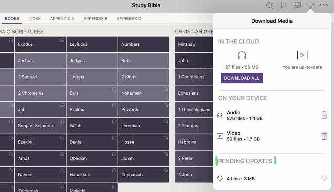Switch to the APPENDIX A tab
The image size is (334, 192).
(62, 19)
